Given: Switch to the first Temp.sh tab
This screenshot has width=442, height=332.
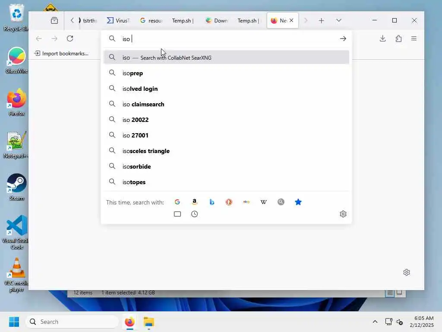Looking at the screenshot, I should 183,21.
